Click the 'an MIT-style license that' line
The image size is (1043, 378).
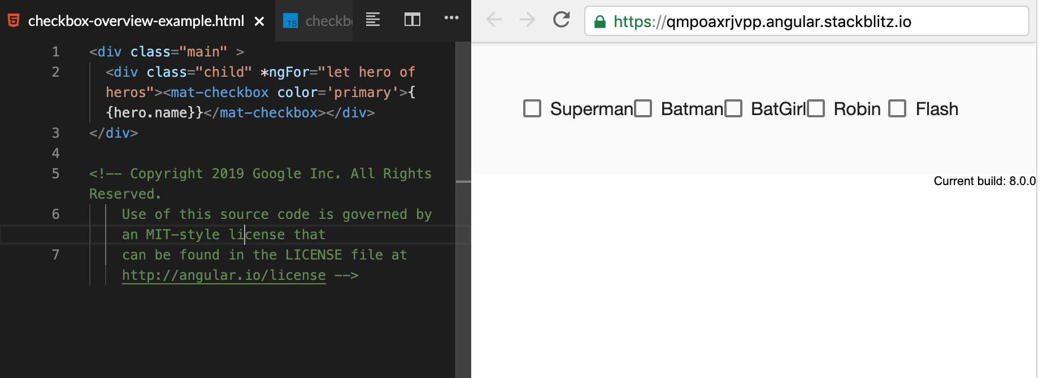(224, 235)
